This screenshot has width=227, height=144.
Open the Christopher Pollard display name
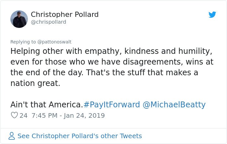65,15
